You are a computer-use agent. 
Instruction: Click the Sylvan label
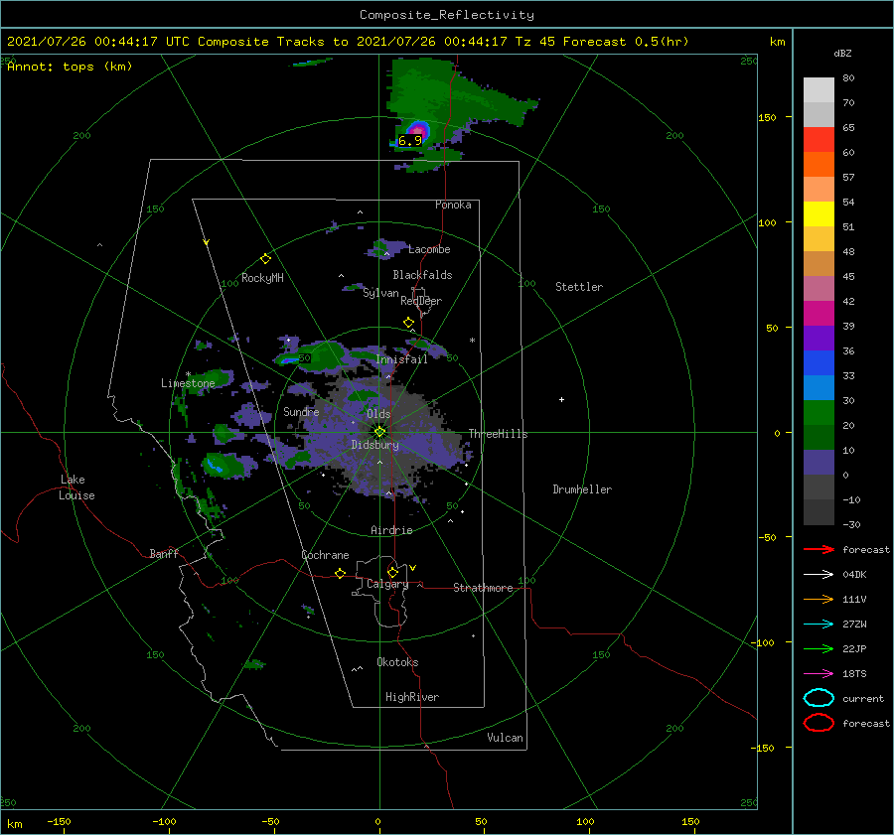coord(380,293)
